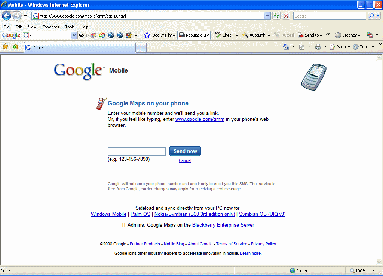Open the Tools gear command bar menu
The width and height of the screenshot is (383, 276).
[364, 47]
